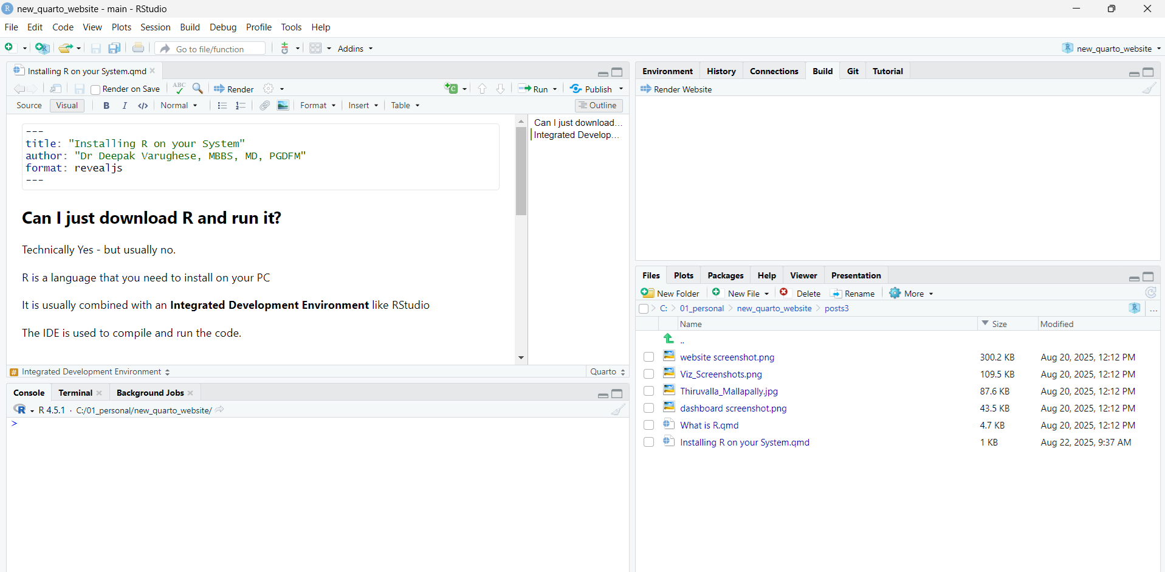The width and height of the screenshot is (1165, 572).
Task: Click the Italic formatting icon
Action: coord(125,106)
